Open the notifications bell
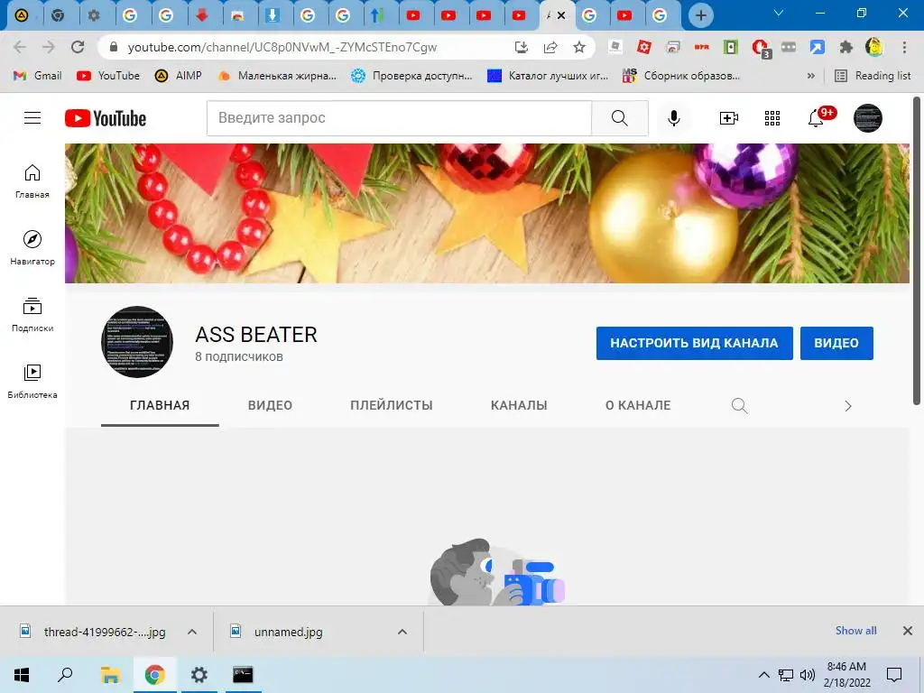 816,118
